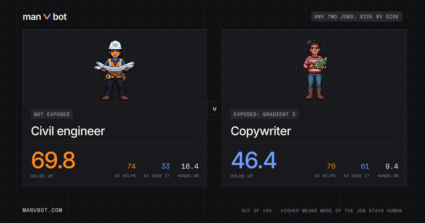The width and height of the screenshot is (425, 223).
Task: Select the civil engineer pixel character
Action: (x=115, y=70)
